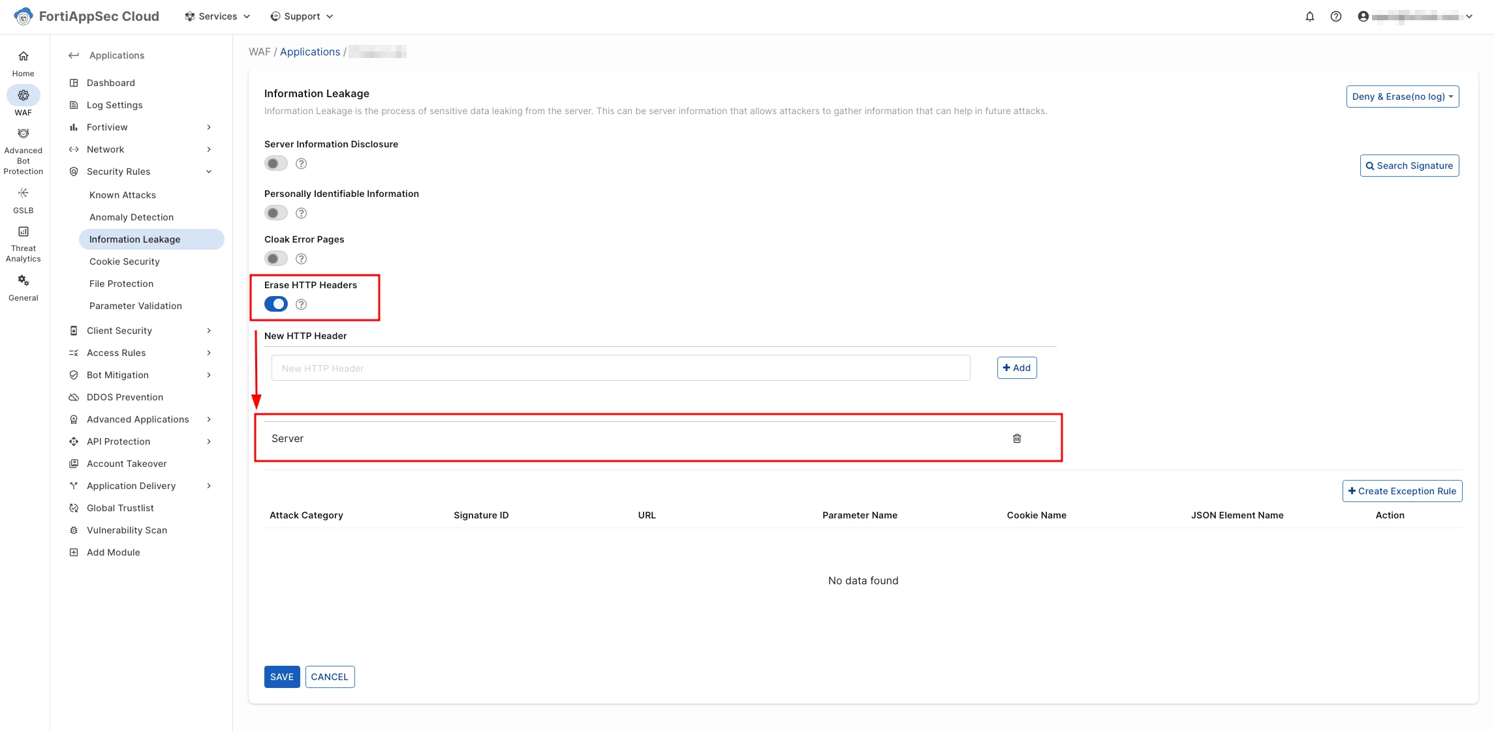Expand the Fortiview section
The width and height of the screenshot is (1494, 731).
[x=142, y=127]
